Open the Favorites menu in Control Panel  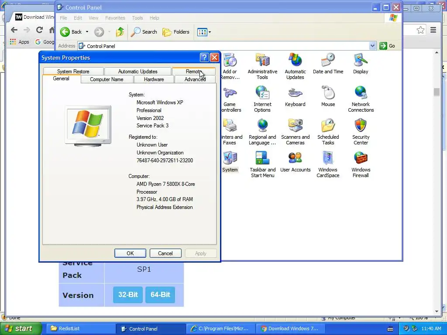[115, 18]
